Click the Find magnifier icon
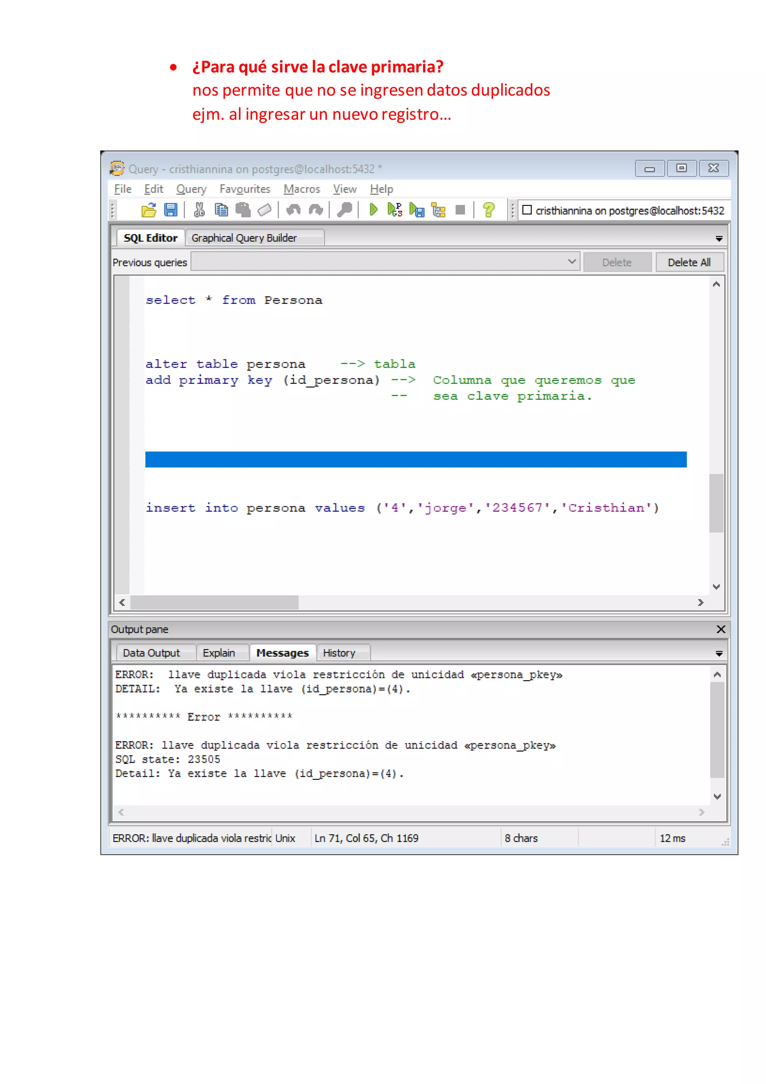The height and width of the screenshot is (1084, 766). [344, 210]
